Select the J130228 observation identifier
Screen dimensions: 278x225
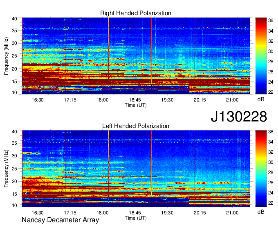tap(239, 117)
